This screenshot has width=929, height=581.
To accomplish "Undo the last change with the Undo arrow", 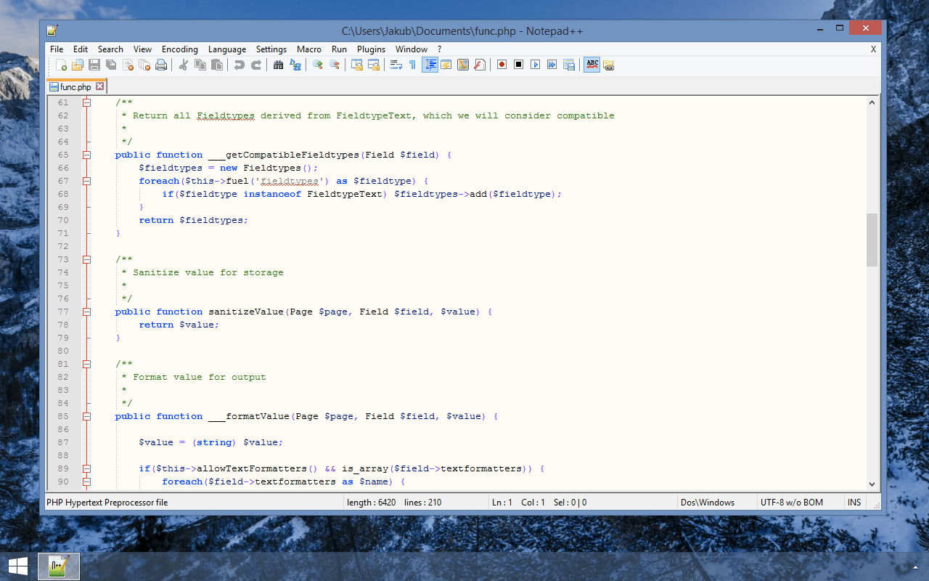I will (x=239, y=65).
